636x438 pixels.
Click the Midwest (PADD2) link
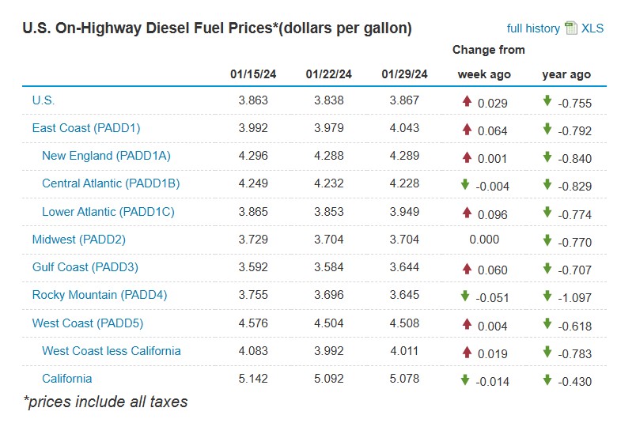pyautogui.click(x=78, y=240)
